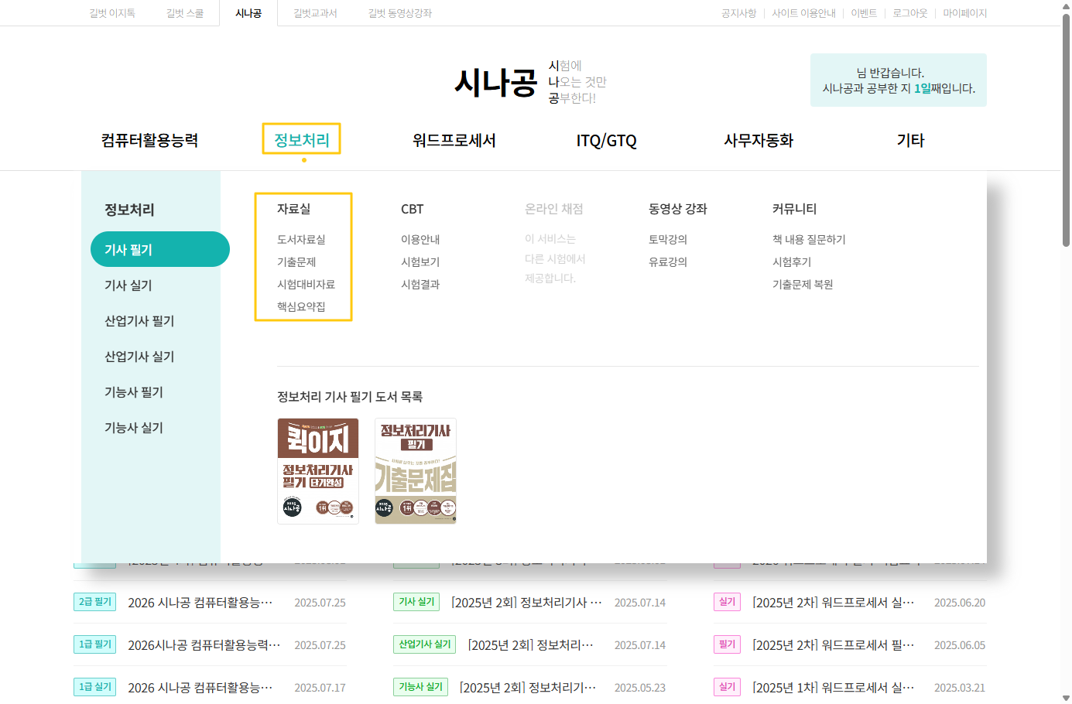1072x704 pixels.
Task: Click the 커뮤니티 column heading
Action: (x=794, y=209)
